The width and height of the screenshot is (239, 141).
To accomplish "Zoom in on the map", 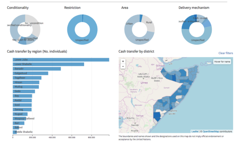I will 123,61.
